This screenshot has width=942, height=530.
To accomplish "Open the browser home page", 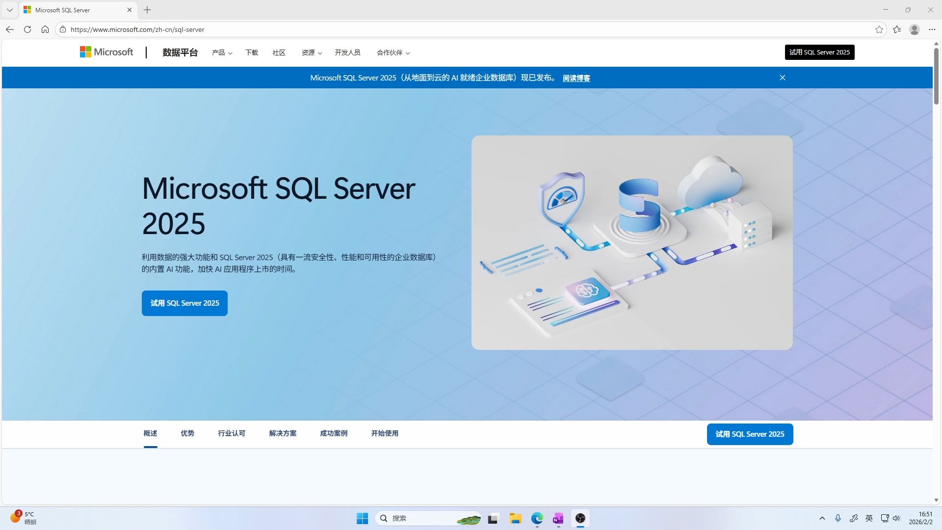I will [x=45, y=29].
